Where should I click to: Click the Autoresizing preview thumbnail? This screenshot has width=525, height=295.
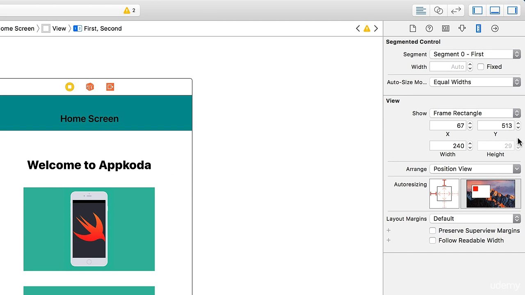click(491, 193)
